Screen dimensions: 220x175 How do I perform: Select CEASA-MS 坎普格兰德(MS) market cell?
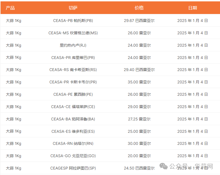pyautogui.click(x=73, y=33)
